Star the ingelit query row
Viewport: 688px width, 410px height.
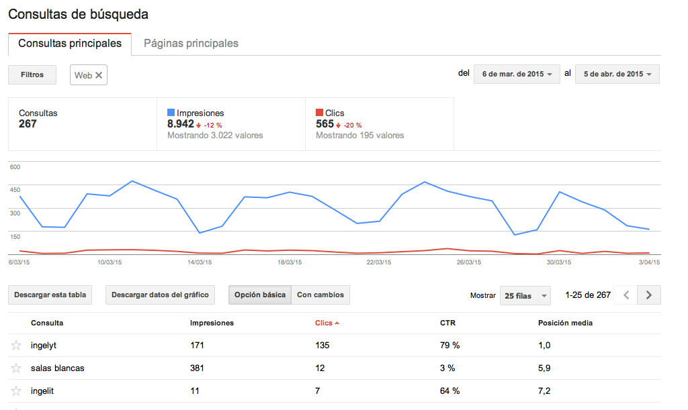coord(16,391)
